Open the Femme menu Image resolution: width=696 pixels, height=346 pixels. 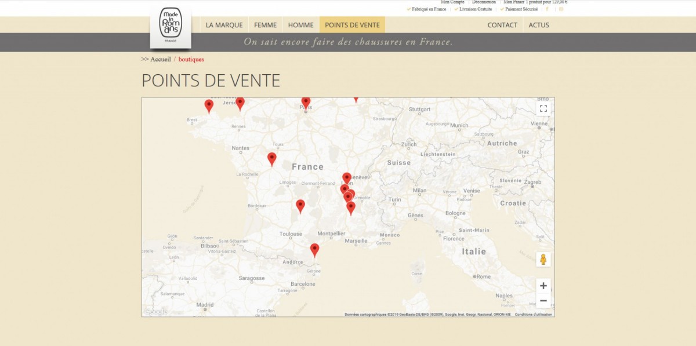point(266,25)
